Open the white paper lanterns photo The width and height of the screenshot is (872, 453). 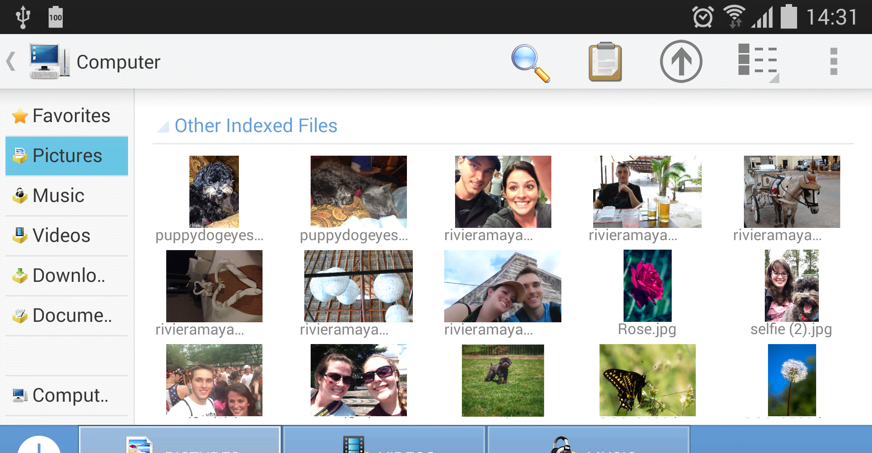click(358, 286)
